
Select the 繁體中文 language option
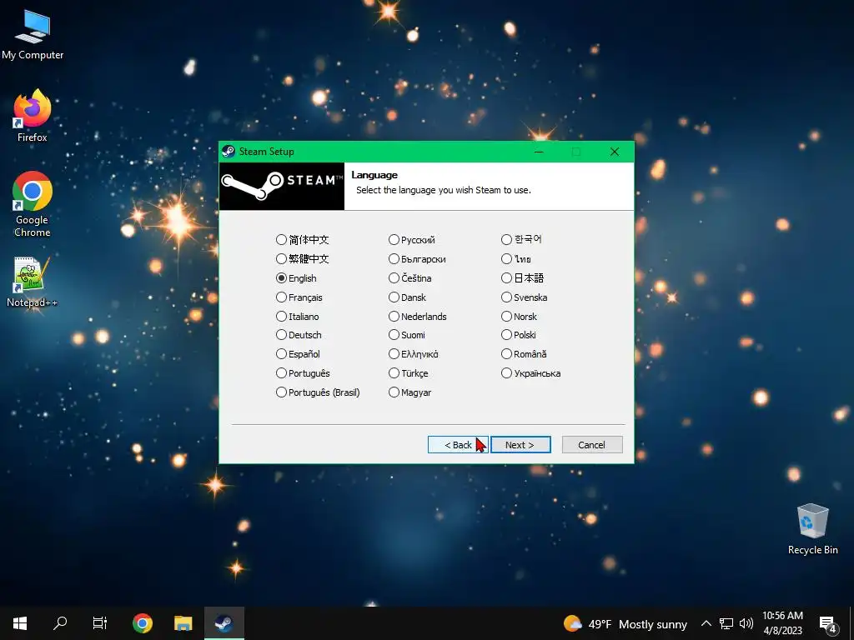point(302,258)
